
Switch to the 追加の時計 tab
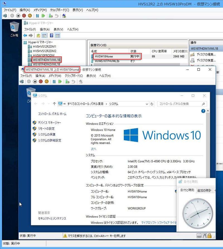[204, 190]
